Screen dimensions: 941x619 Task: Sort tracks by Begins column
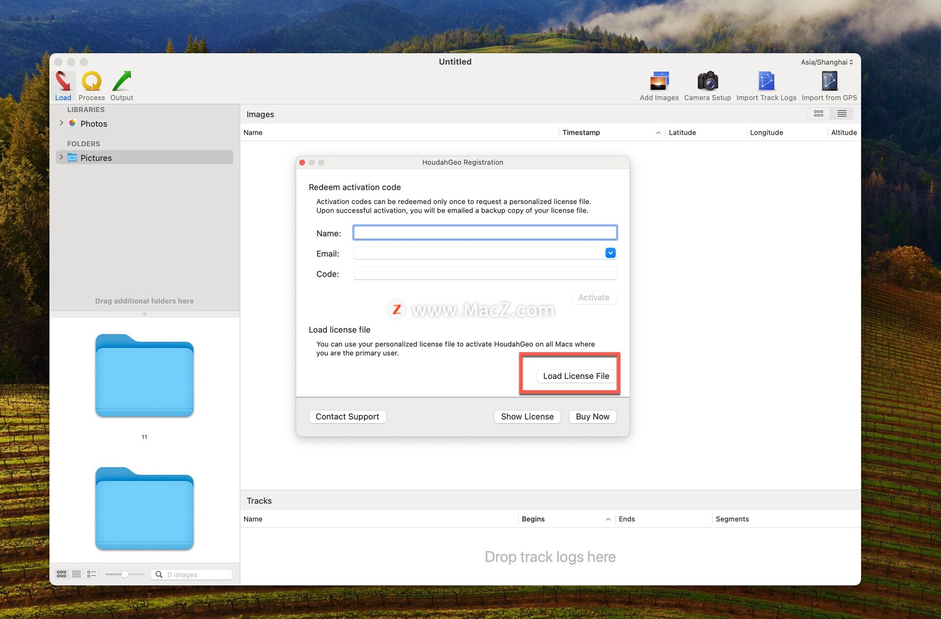tap(566, 519)
